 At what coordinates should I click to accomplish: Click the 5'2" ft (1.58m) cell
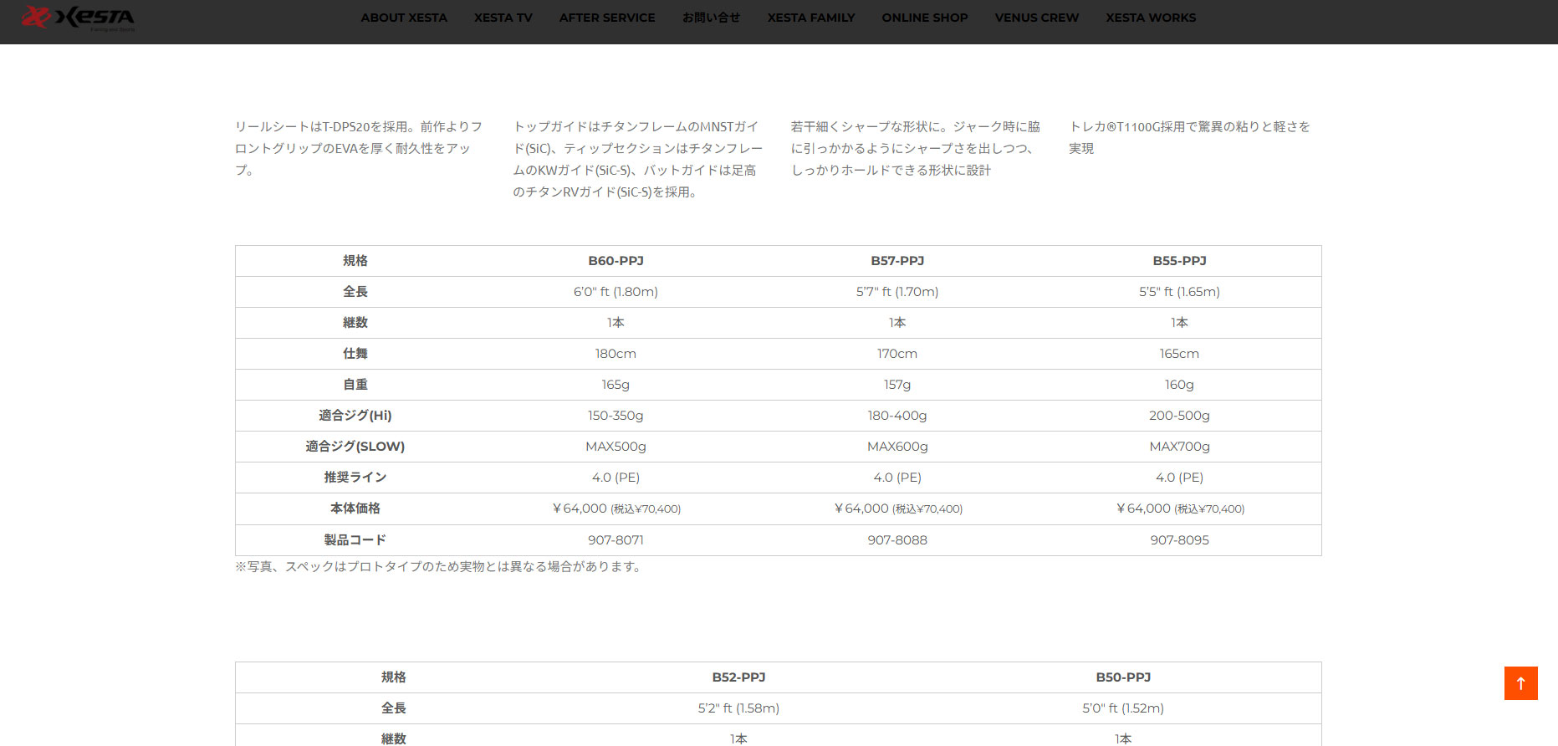(x=738, y=708)
